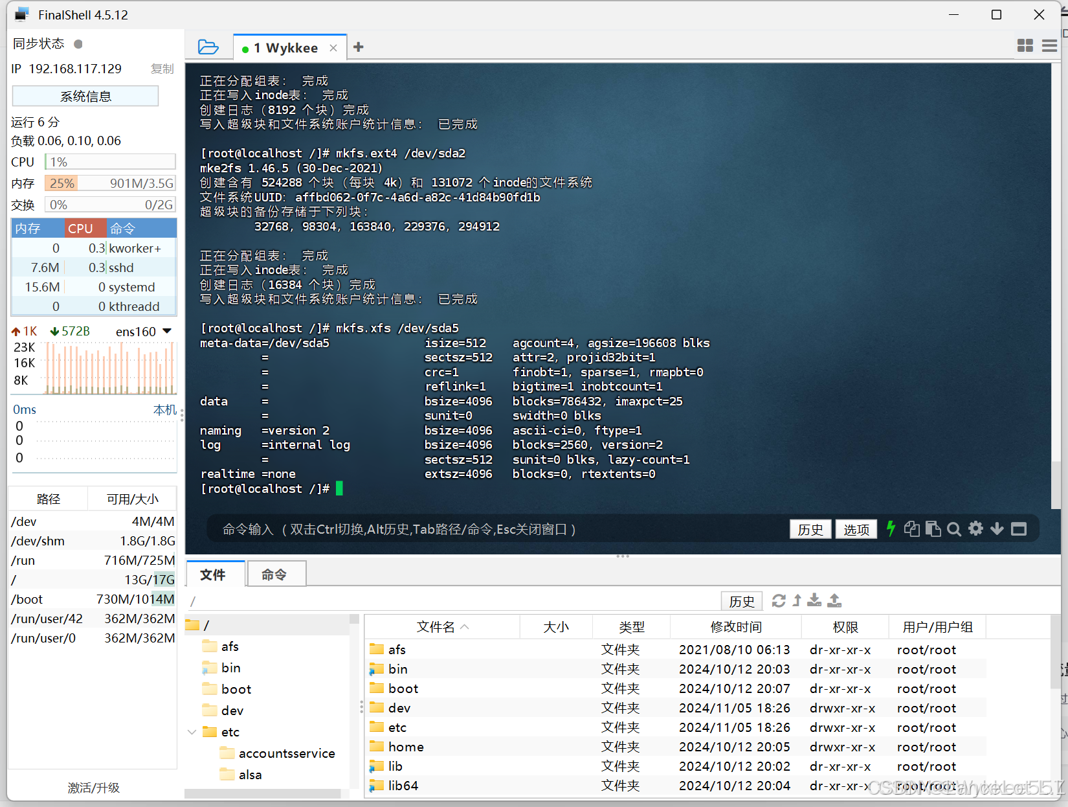Go to parent directory arrow icon
1068x807 pixels.
click(797, 600)
